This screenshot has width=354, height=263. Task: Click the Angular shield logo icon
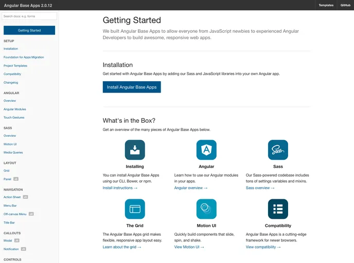tap(206, 150)
